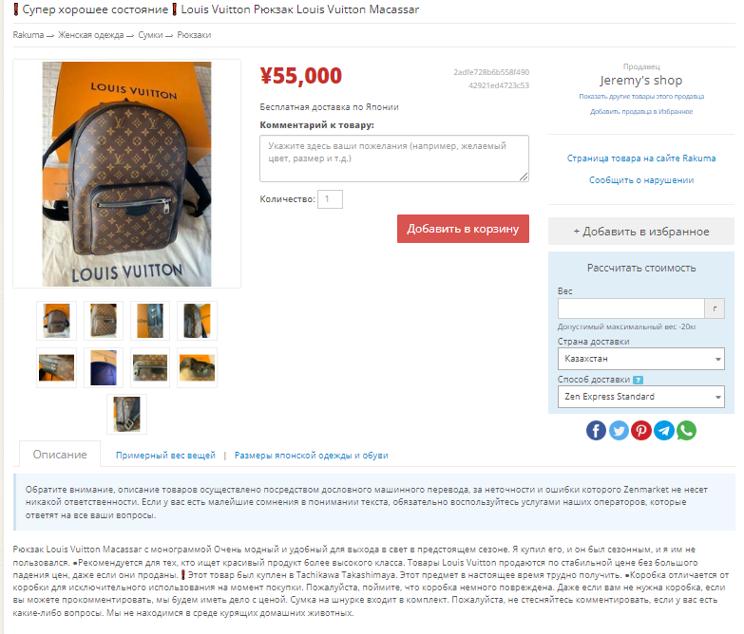Screen dimensions: 744x634
Task: Share the item on Twitter
Action: click(x=619, y=430)
